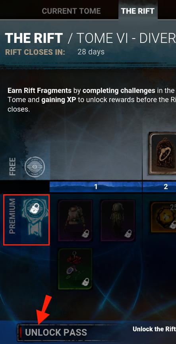Open the red rose charm reward

coord(75,269)
